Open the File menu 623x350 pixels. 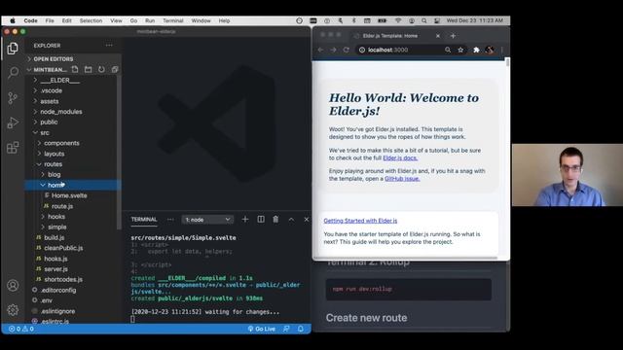point(50,20)
